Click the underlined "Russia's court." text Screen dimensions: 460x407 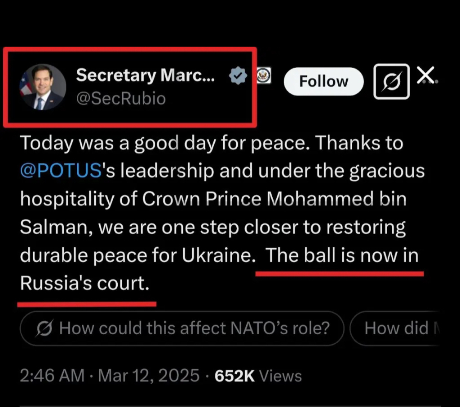pos(84,283)
